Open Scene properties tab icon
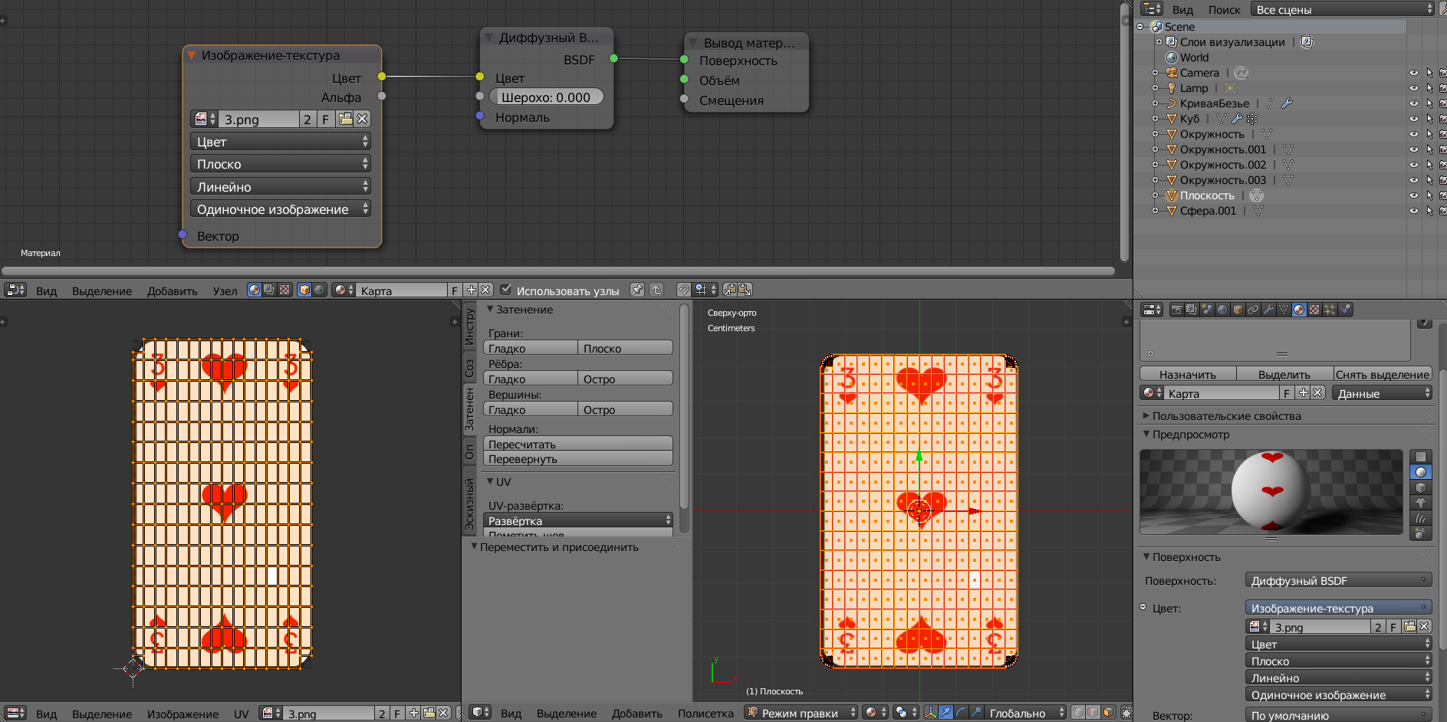This screenshot has width=1447, height=722. coord(1207,310)
